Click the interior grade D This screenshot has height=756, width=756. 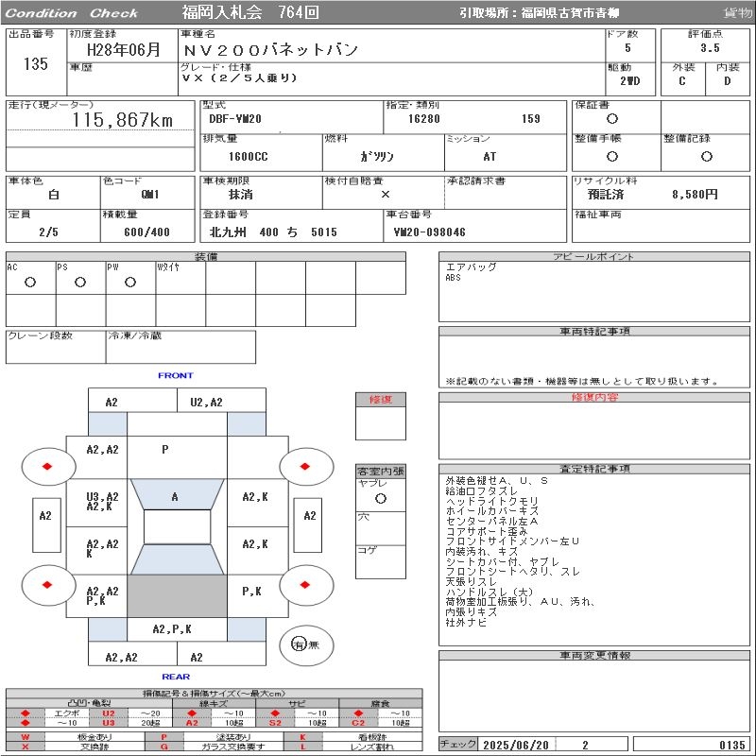[728, 81]
